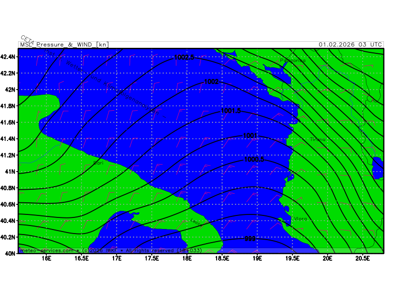The image size is (402, 302).
Task: Click the CETA watermark above the title
Action: tap(26, 39)
